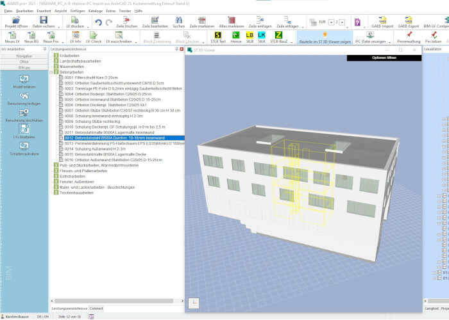The width and height of the screenshot is (449, 320).
Task: Click the LV ausschreiben icon
Action: point(119,35)
